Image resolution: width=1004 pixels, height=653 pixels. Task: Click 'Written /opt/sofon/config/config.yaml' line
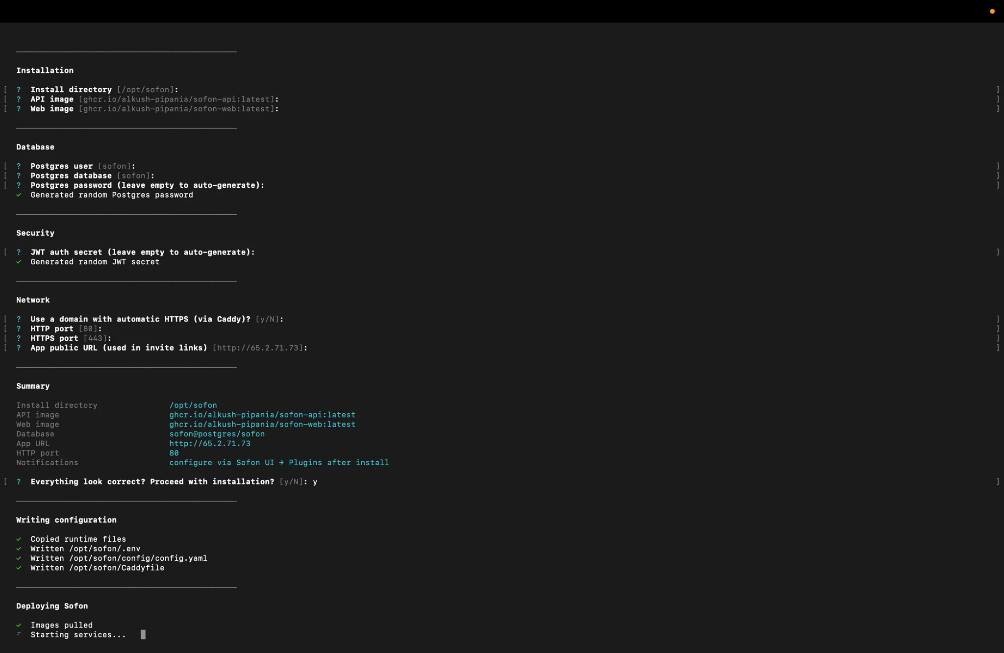(x=119, y=558)
